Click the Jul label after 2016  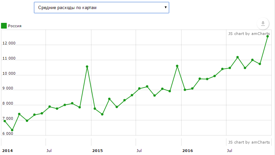pos(229,150)
